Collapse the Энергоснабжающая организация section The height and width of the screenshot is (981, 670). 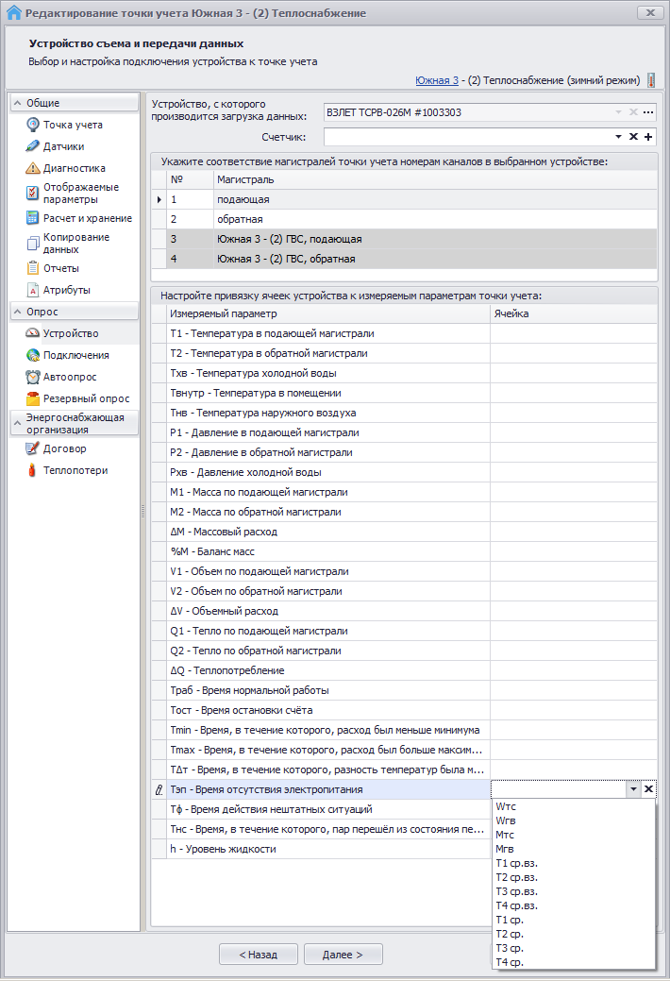click(18, 423)
